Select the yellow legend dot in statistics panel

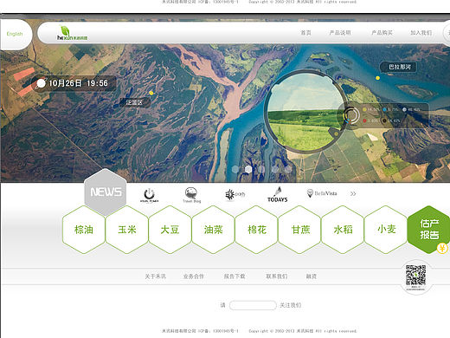pos(364,109)
